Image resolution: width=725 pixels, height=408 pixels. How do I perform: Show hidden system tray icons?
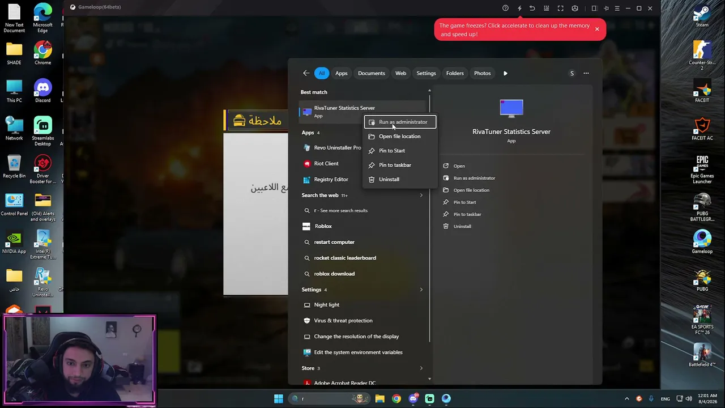pyautogui.click(x=626, y=398)
